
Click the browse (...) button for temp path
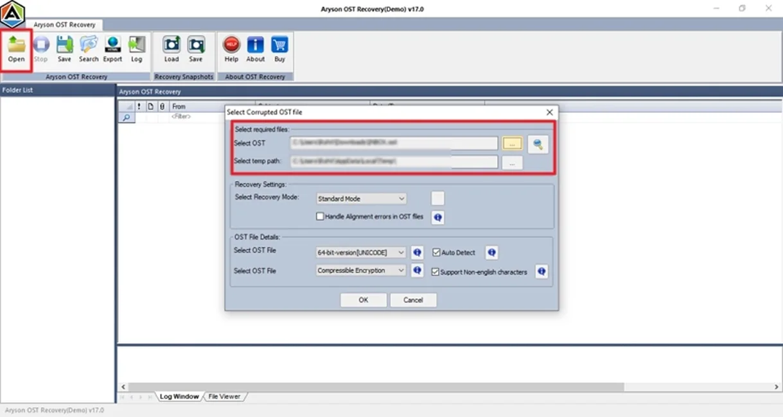512,162
